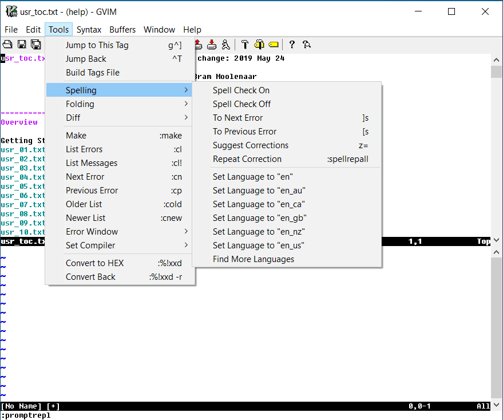Viewport: 503px width, 420px height.
Task: Click usr_10.txt help link
Action: coord(23,232)
